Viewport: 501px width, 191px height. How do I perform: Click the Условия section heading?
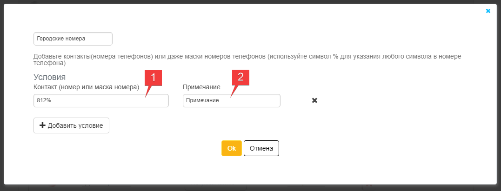49,77
